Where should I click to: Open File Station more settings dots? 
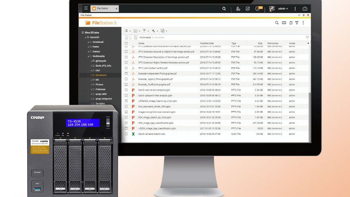point(303,23)
